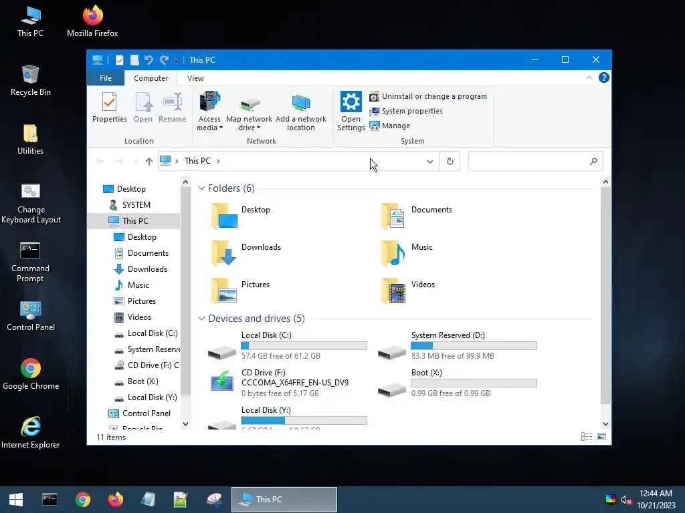Click System properties
The height and width of the screenshot is (513, 685).
pos(406,112)
